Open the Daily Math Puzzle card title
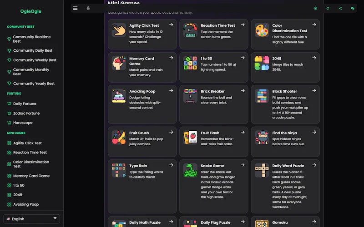364x227 pixels. 145,222
